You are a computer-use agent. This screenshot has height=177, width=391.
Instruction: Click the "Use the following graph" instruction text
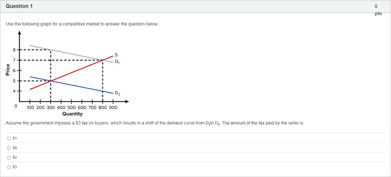(82, 24)
